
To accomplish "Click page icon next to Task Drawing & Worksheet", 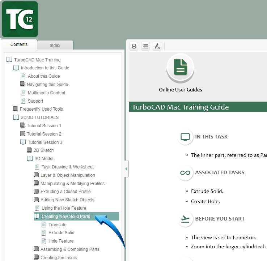I will tap(37, 167).
